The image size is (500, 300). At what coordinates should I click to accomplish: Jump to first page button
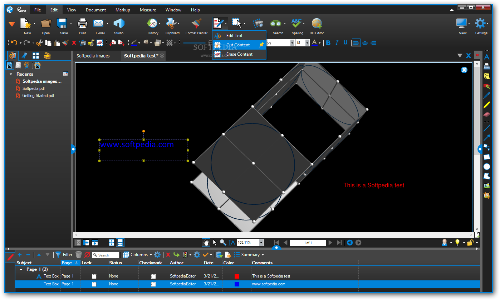pyautogui.click(x=276, y=243)
